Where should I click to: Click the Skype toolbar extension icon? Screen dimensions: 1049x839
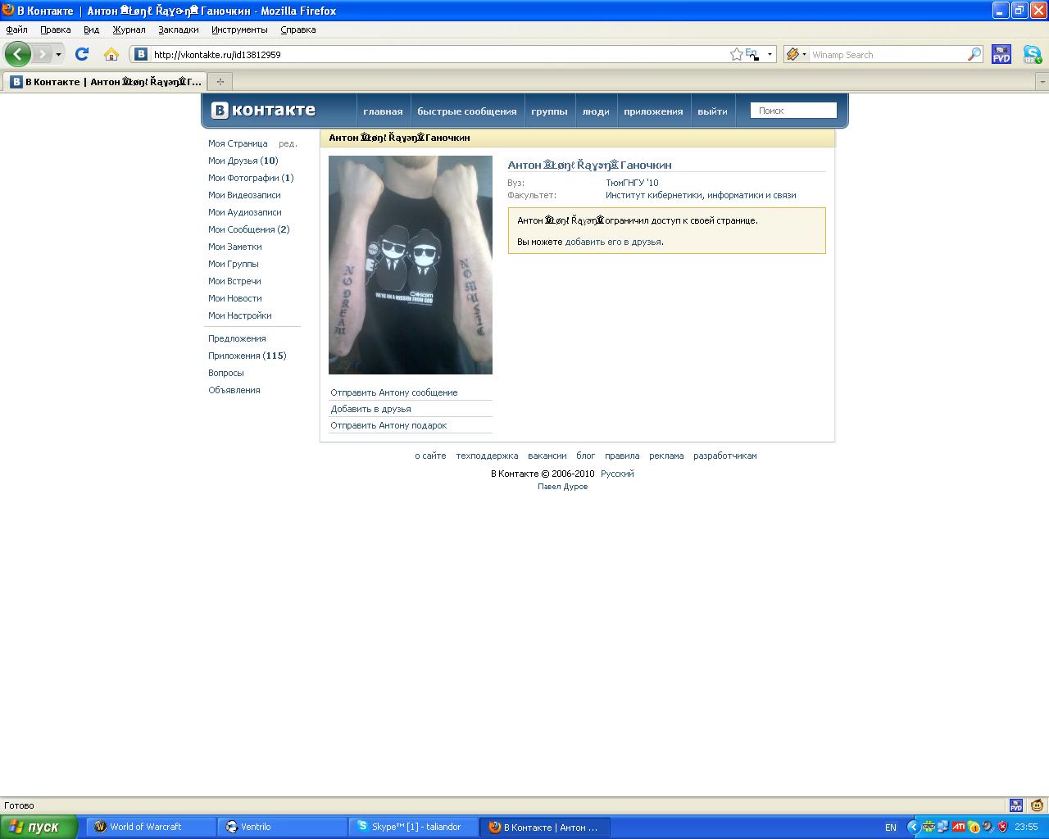1032,54
